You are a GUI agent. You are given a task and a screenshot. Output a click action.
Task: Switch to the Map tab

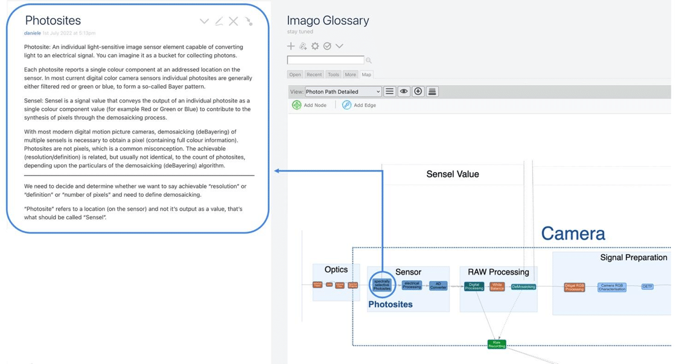click(366, 74)
